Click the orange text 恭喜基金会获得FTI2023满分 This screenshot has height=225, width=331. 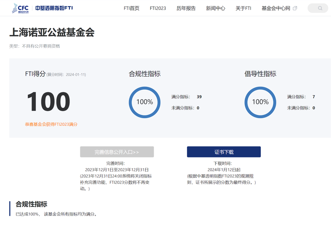click(51, 124)
